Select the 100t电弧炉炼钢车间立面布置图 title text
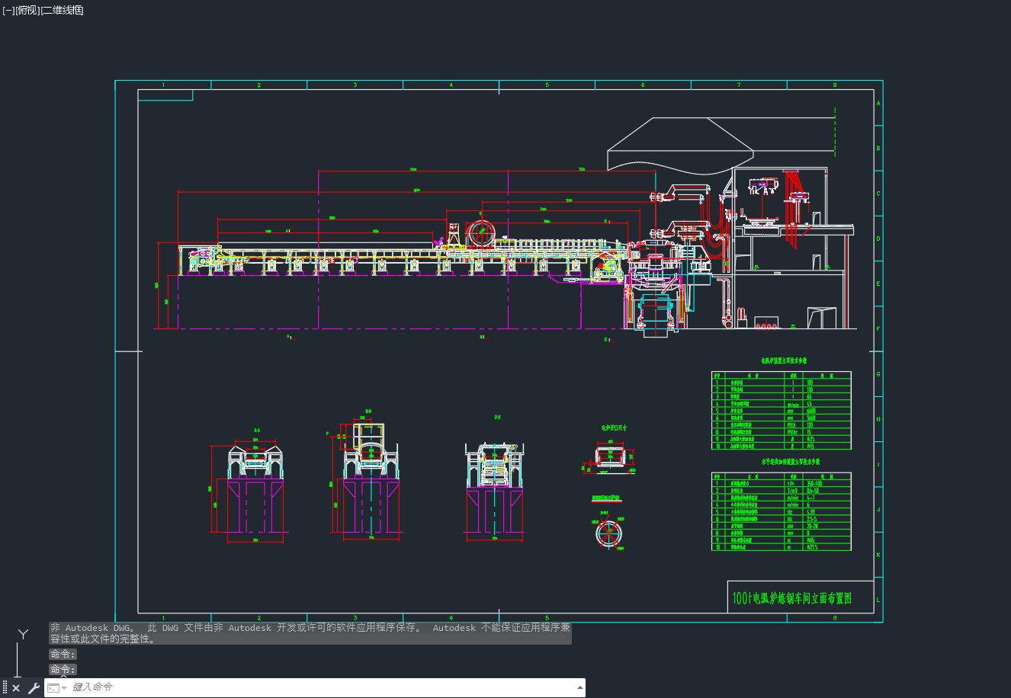The image size is (1011, 698). tap(791, 598)
